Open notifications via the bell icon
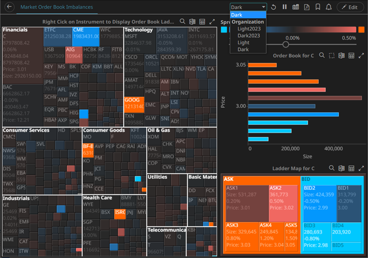368x258 pixels. coord(329,7)
